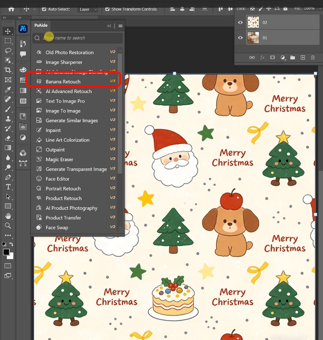Select the Move tool in the toolbar
This screenshot has width=323, height=340.
click(8, 31)
